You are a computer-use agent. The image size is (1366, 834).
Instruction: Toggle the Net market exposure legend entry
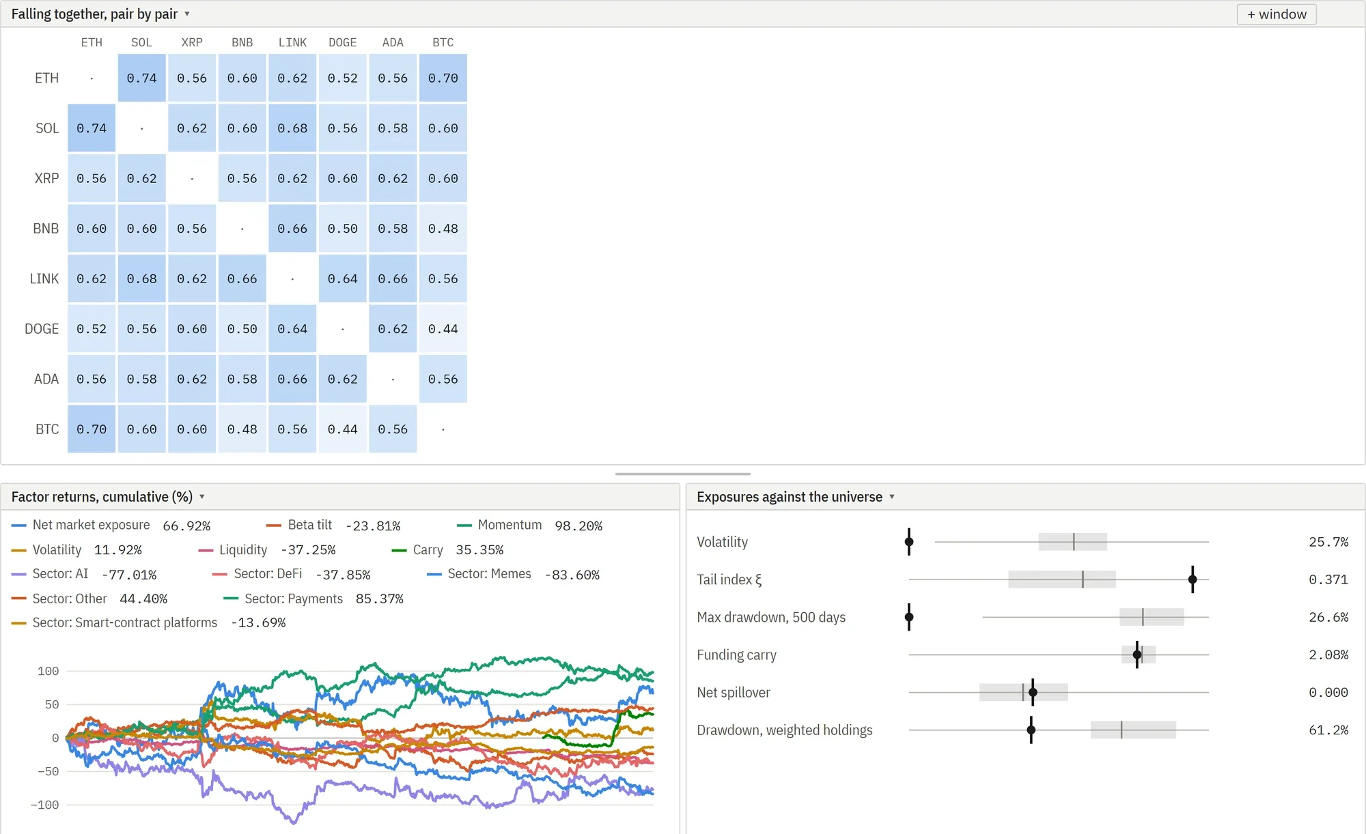tap(111, 525)
